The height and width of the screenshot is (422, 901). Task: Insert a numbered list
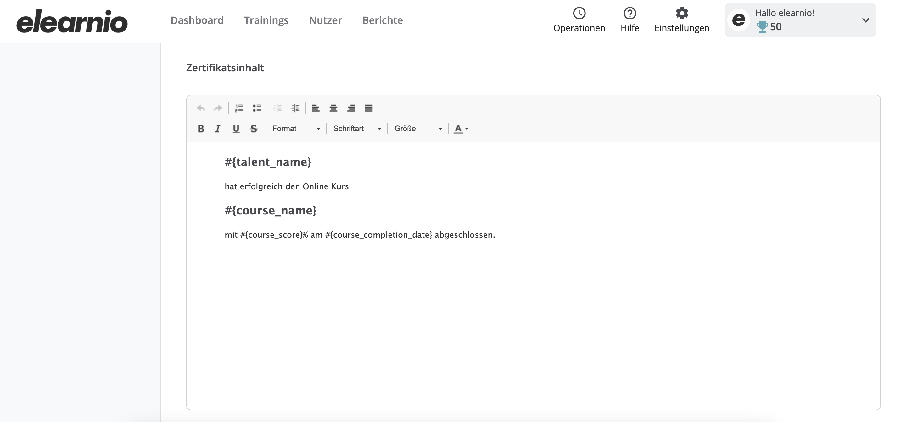point(239,108)
